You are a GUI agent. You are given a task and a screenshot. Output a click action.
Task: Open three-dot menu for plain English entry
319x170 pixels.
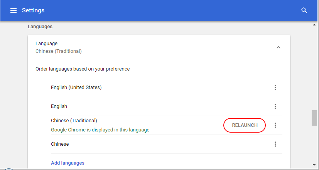click(275, 106)
